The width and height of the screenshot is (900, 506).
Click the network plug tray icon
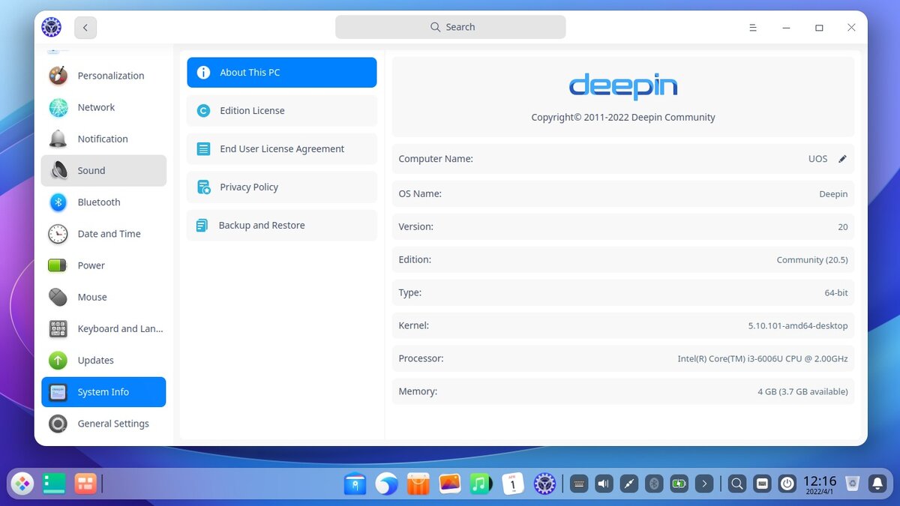point(629,484)
